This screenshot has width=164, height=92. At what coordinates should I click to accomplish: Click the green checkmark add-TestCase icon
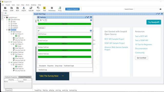pos(39,31)
